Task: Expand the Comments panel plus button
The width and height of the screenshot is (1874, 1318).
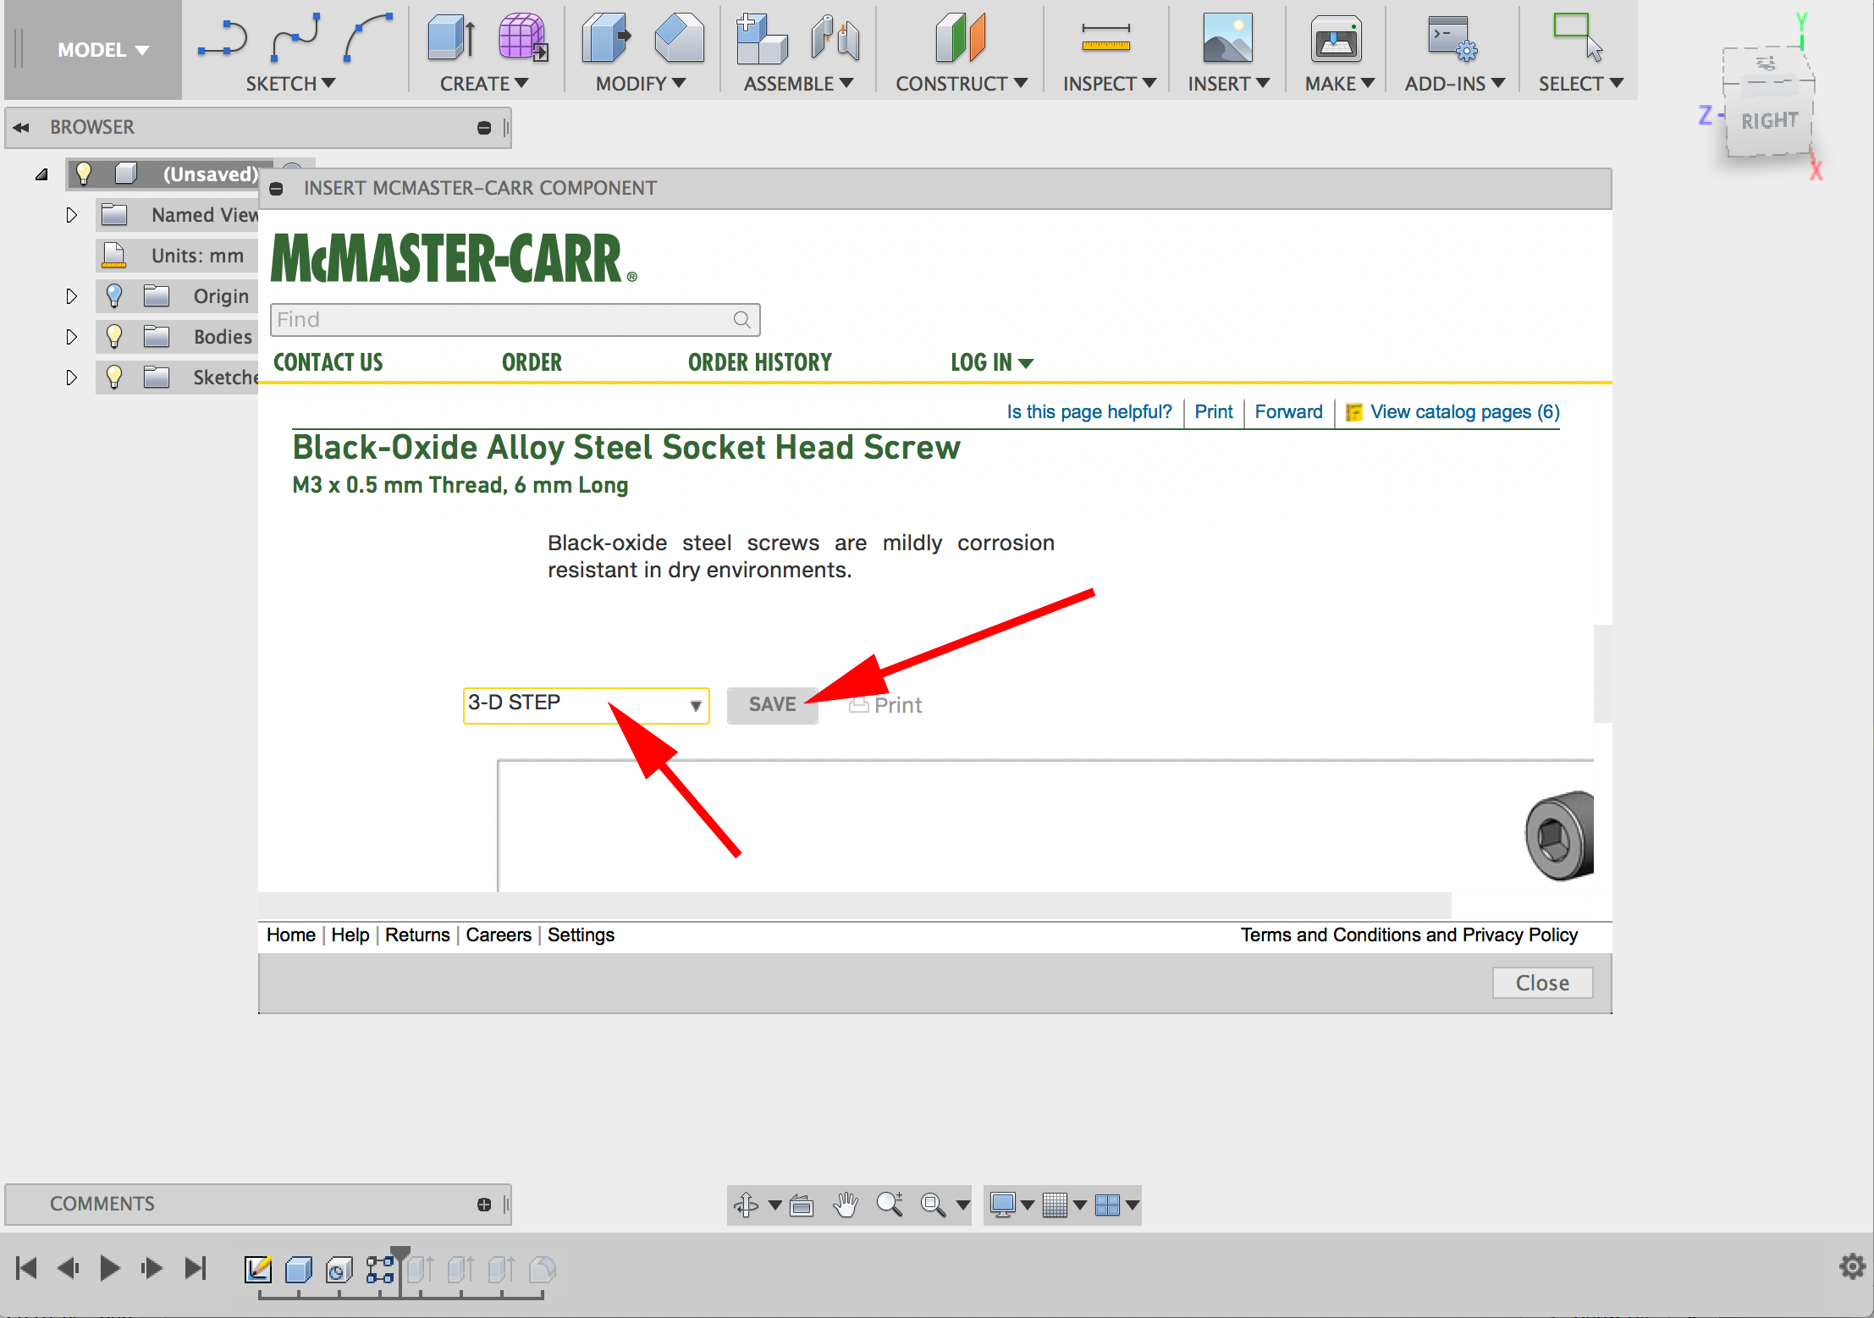Action: click(484, 1205)
